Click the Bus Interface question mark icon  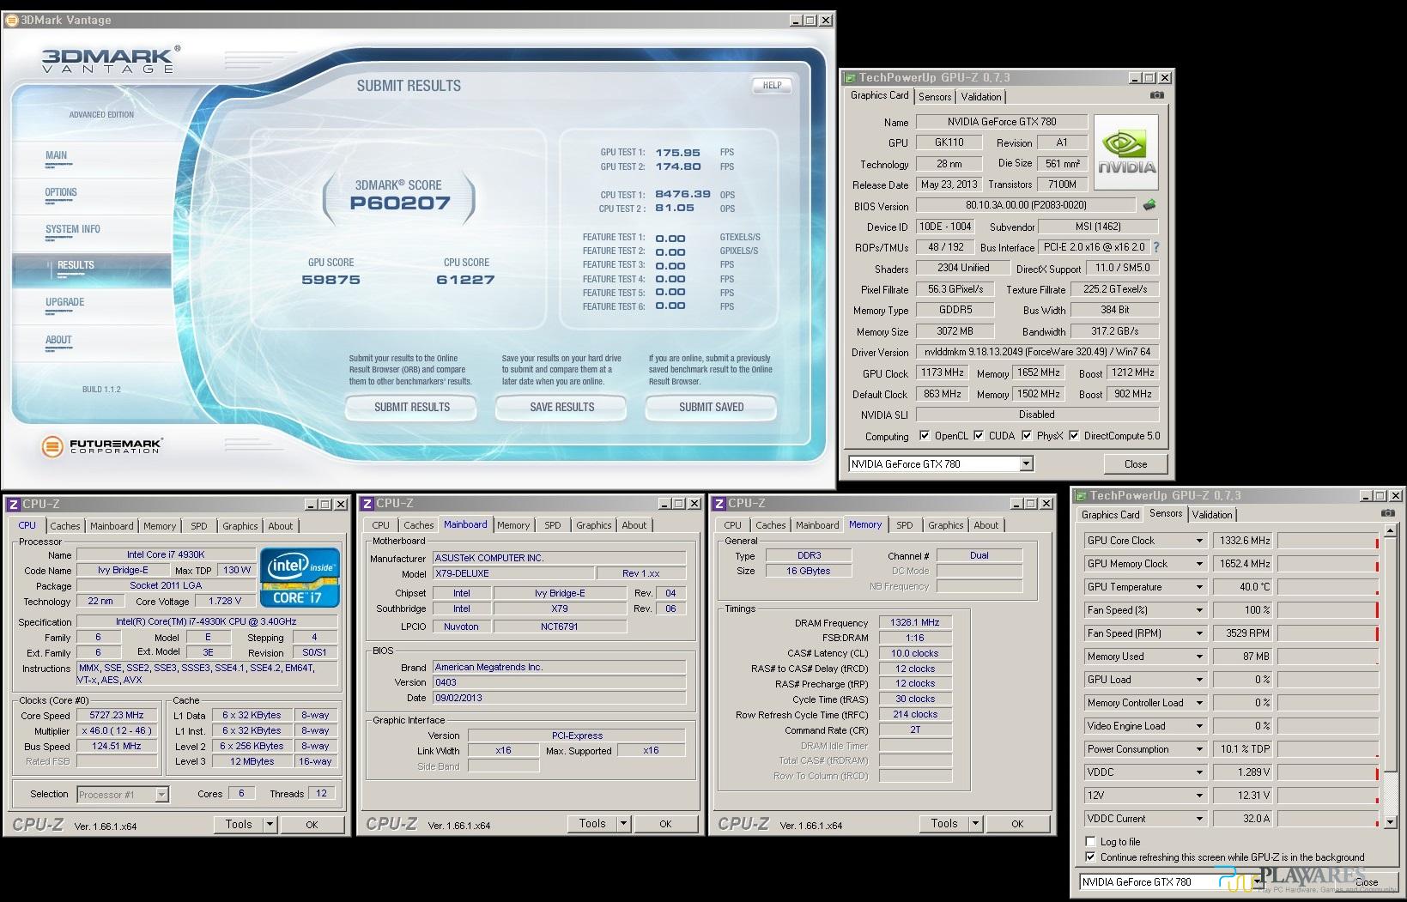pyautogui.click(x=1156, y=247)
